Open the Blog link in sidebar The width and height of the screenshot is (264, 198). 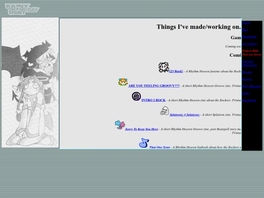click(x=245, y=30)
